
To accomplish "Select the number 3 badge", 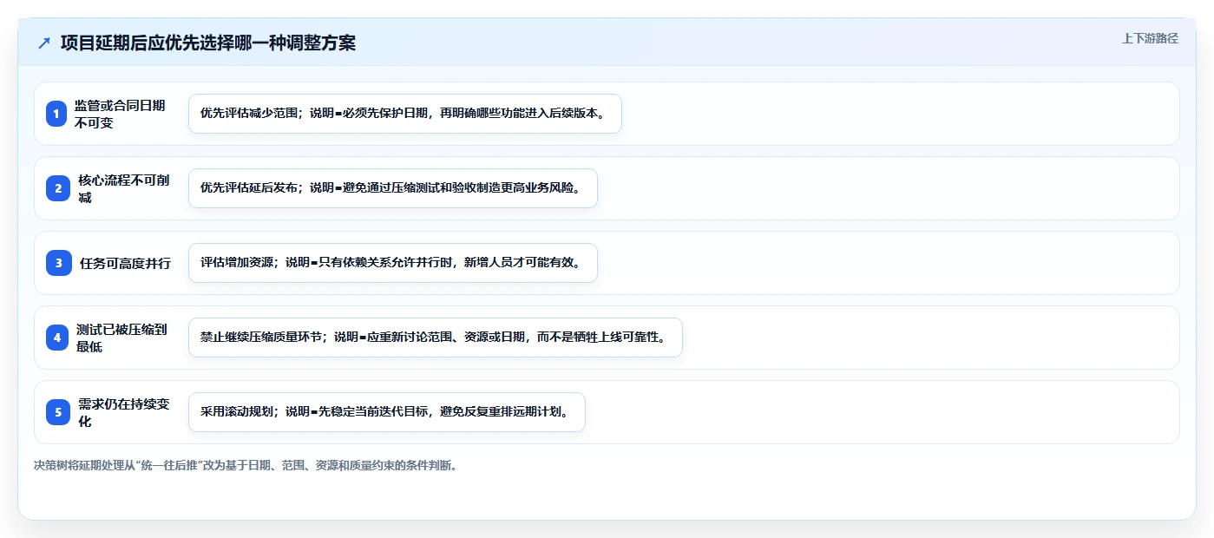I will (x=59, y=263).
